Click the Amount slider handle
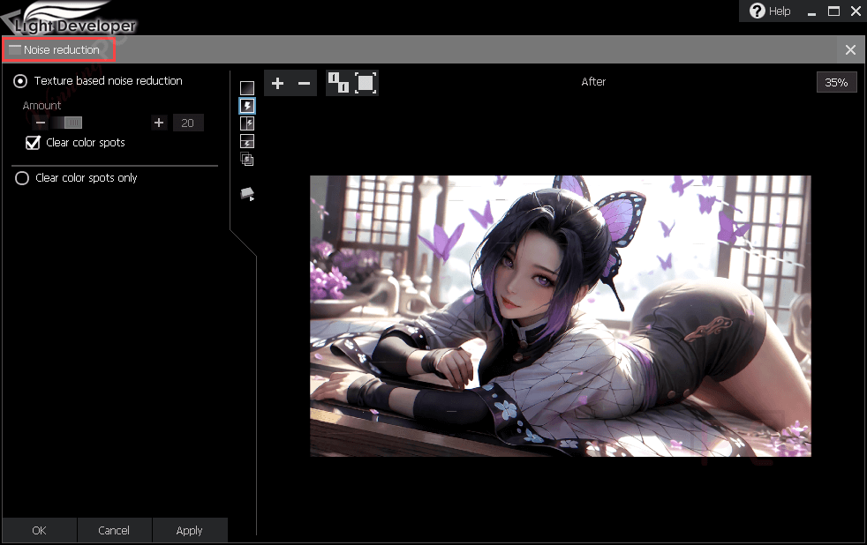The width and height of the screenshot is (867, 545). (x=73, y=123)
